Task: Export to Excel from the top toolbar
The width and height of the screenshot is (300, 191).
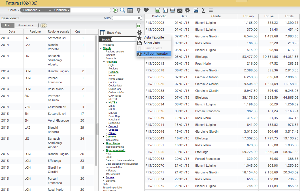Action: 158,10
